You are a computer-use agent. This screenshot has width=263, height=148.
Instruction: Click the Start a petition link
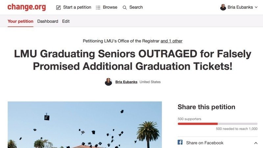coord(77,7)
